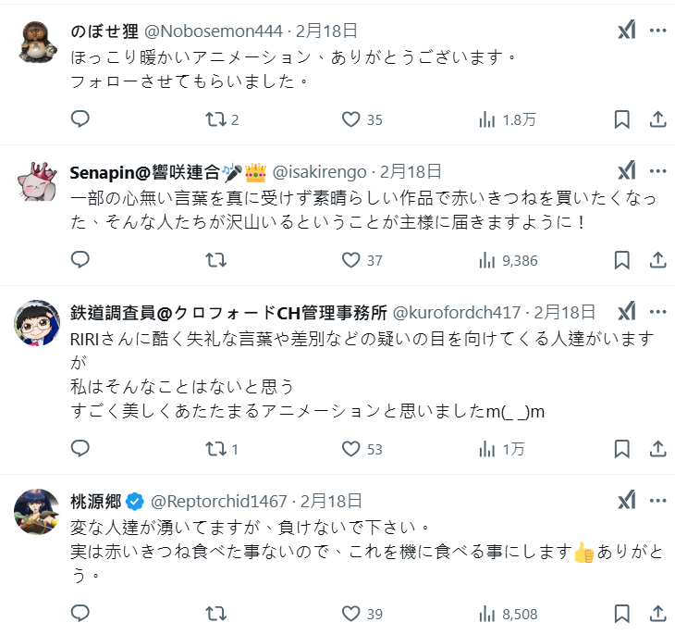This screenshot has height=635, width=675.
Task: Open the @isakirengo profile link
Action: (319, 171)
